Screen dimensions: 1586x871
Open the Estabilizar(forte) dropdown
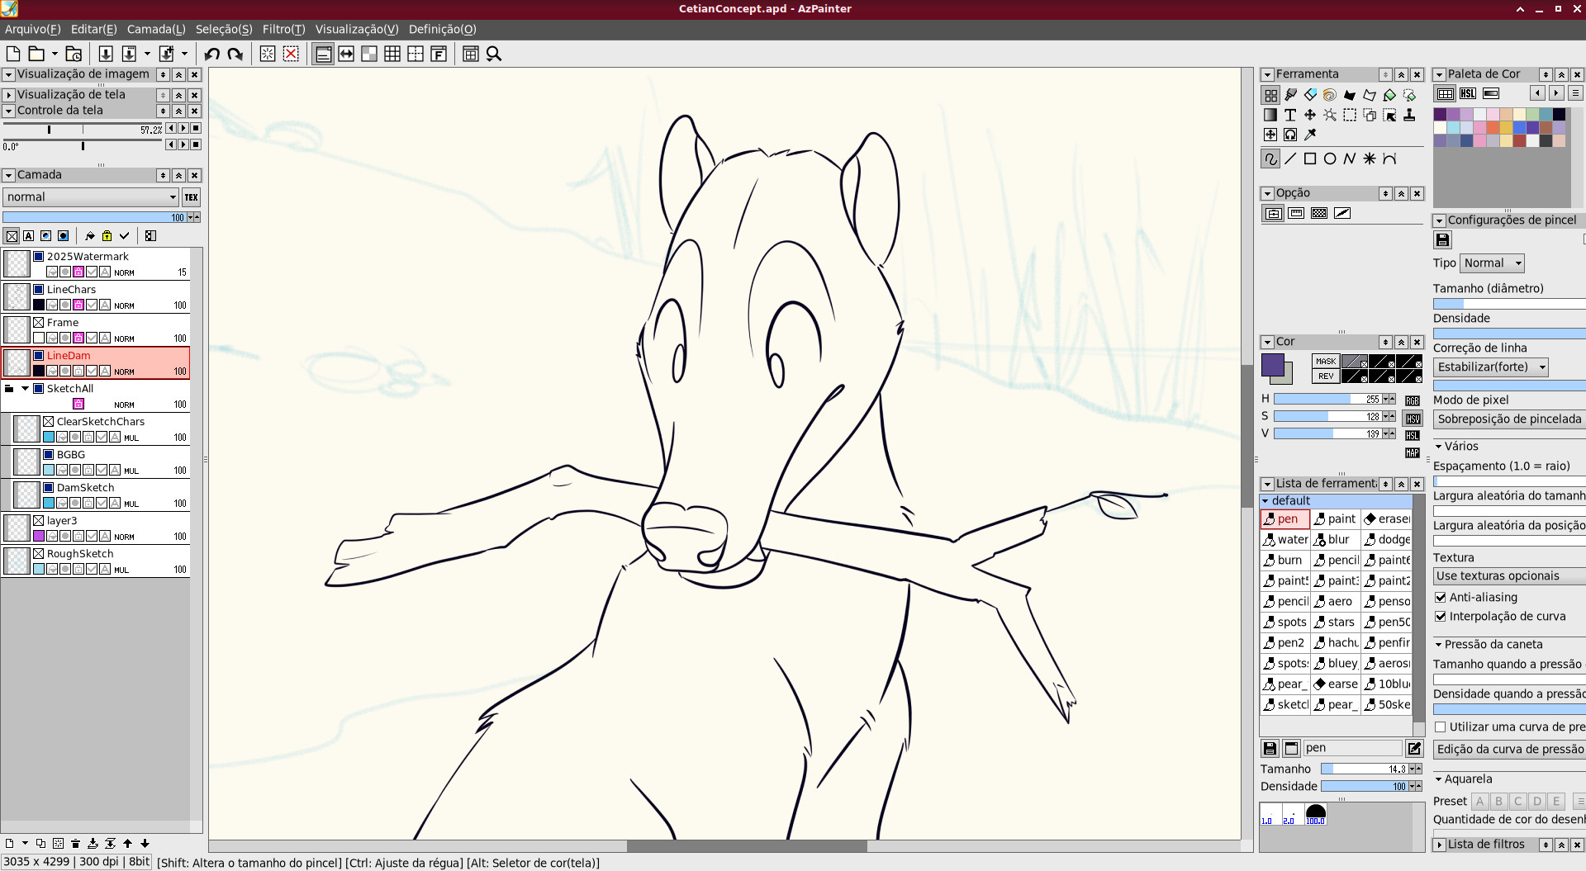pos(1491,367)
